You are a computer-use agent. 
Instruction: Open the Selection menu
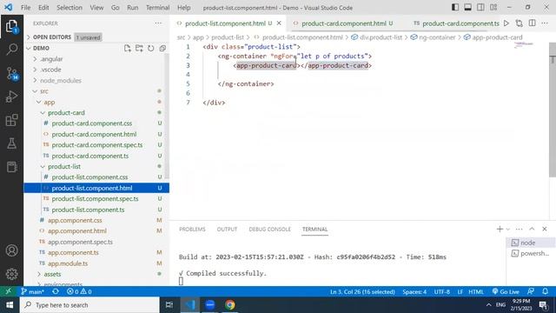point(69,8)
